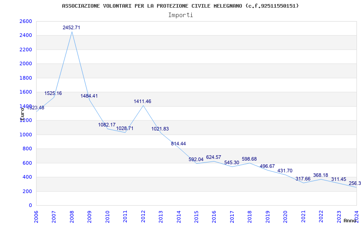Click the 0 y-axis tick label
361x225 pixels.
pyautogui.click(x=30, y=206)
